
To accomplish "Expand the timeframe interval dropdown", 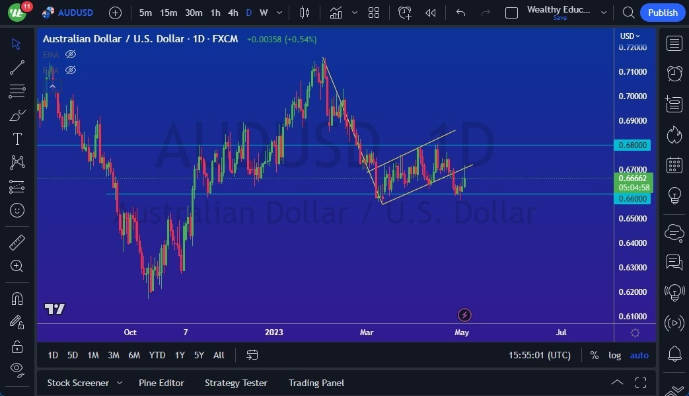I will pyautogui.click(x=279, y=13).
